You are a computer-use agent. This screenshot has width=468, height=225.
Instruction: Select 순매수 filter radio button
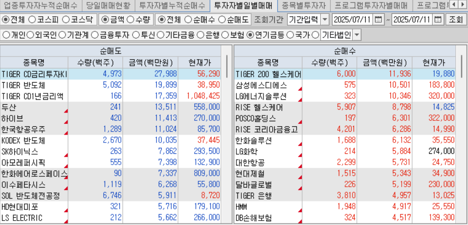click(x=188, y=20)
